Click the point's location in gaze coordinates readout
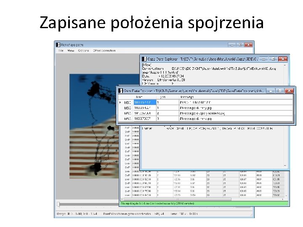 [133, 214]
